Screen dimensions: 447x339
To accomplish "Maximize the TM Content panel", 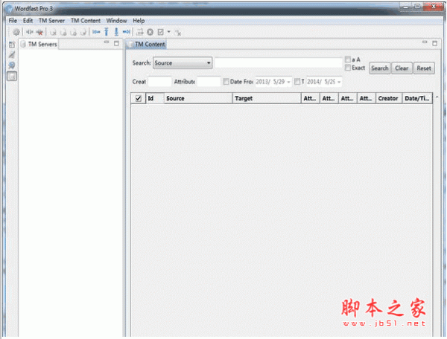I will coord(435,43).
